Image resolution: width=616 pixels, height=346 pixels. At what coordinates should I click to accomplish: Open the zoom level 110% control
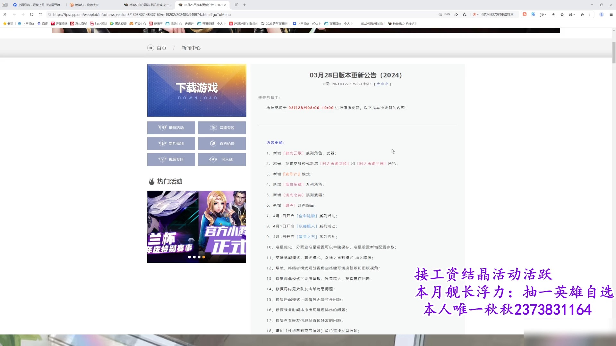click(444, 14)
